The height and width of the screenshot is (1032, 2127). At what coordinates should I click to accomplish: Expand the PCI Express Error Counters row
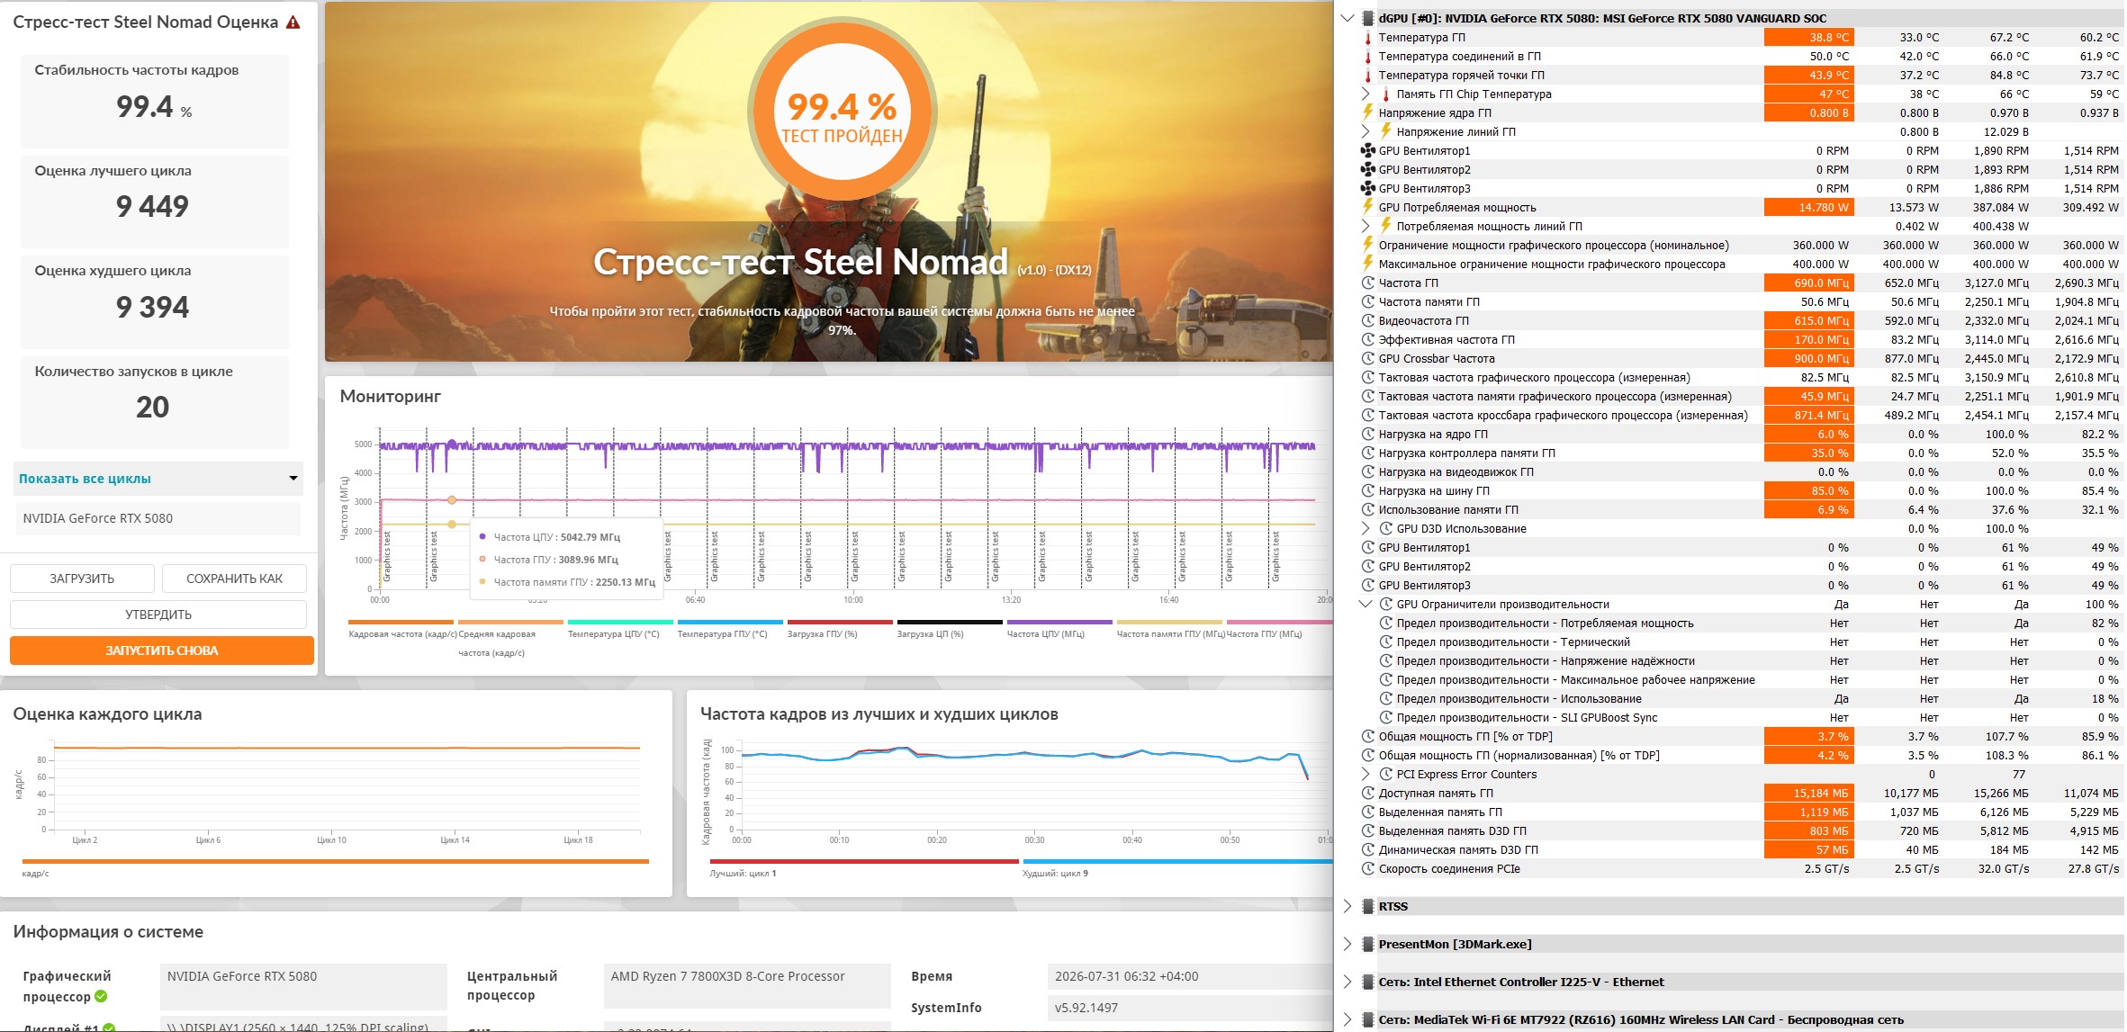click(1365, 774)
